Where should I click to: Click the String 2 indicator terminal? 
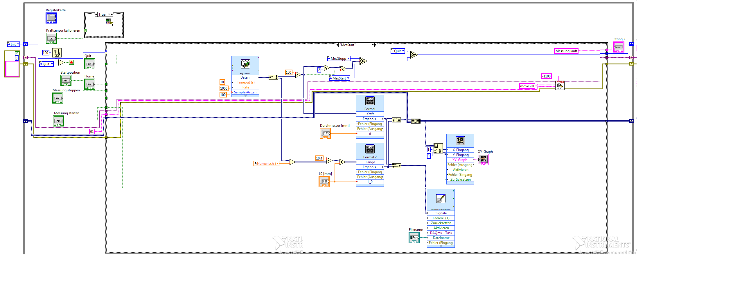(x=619, y=47)
